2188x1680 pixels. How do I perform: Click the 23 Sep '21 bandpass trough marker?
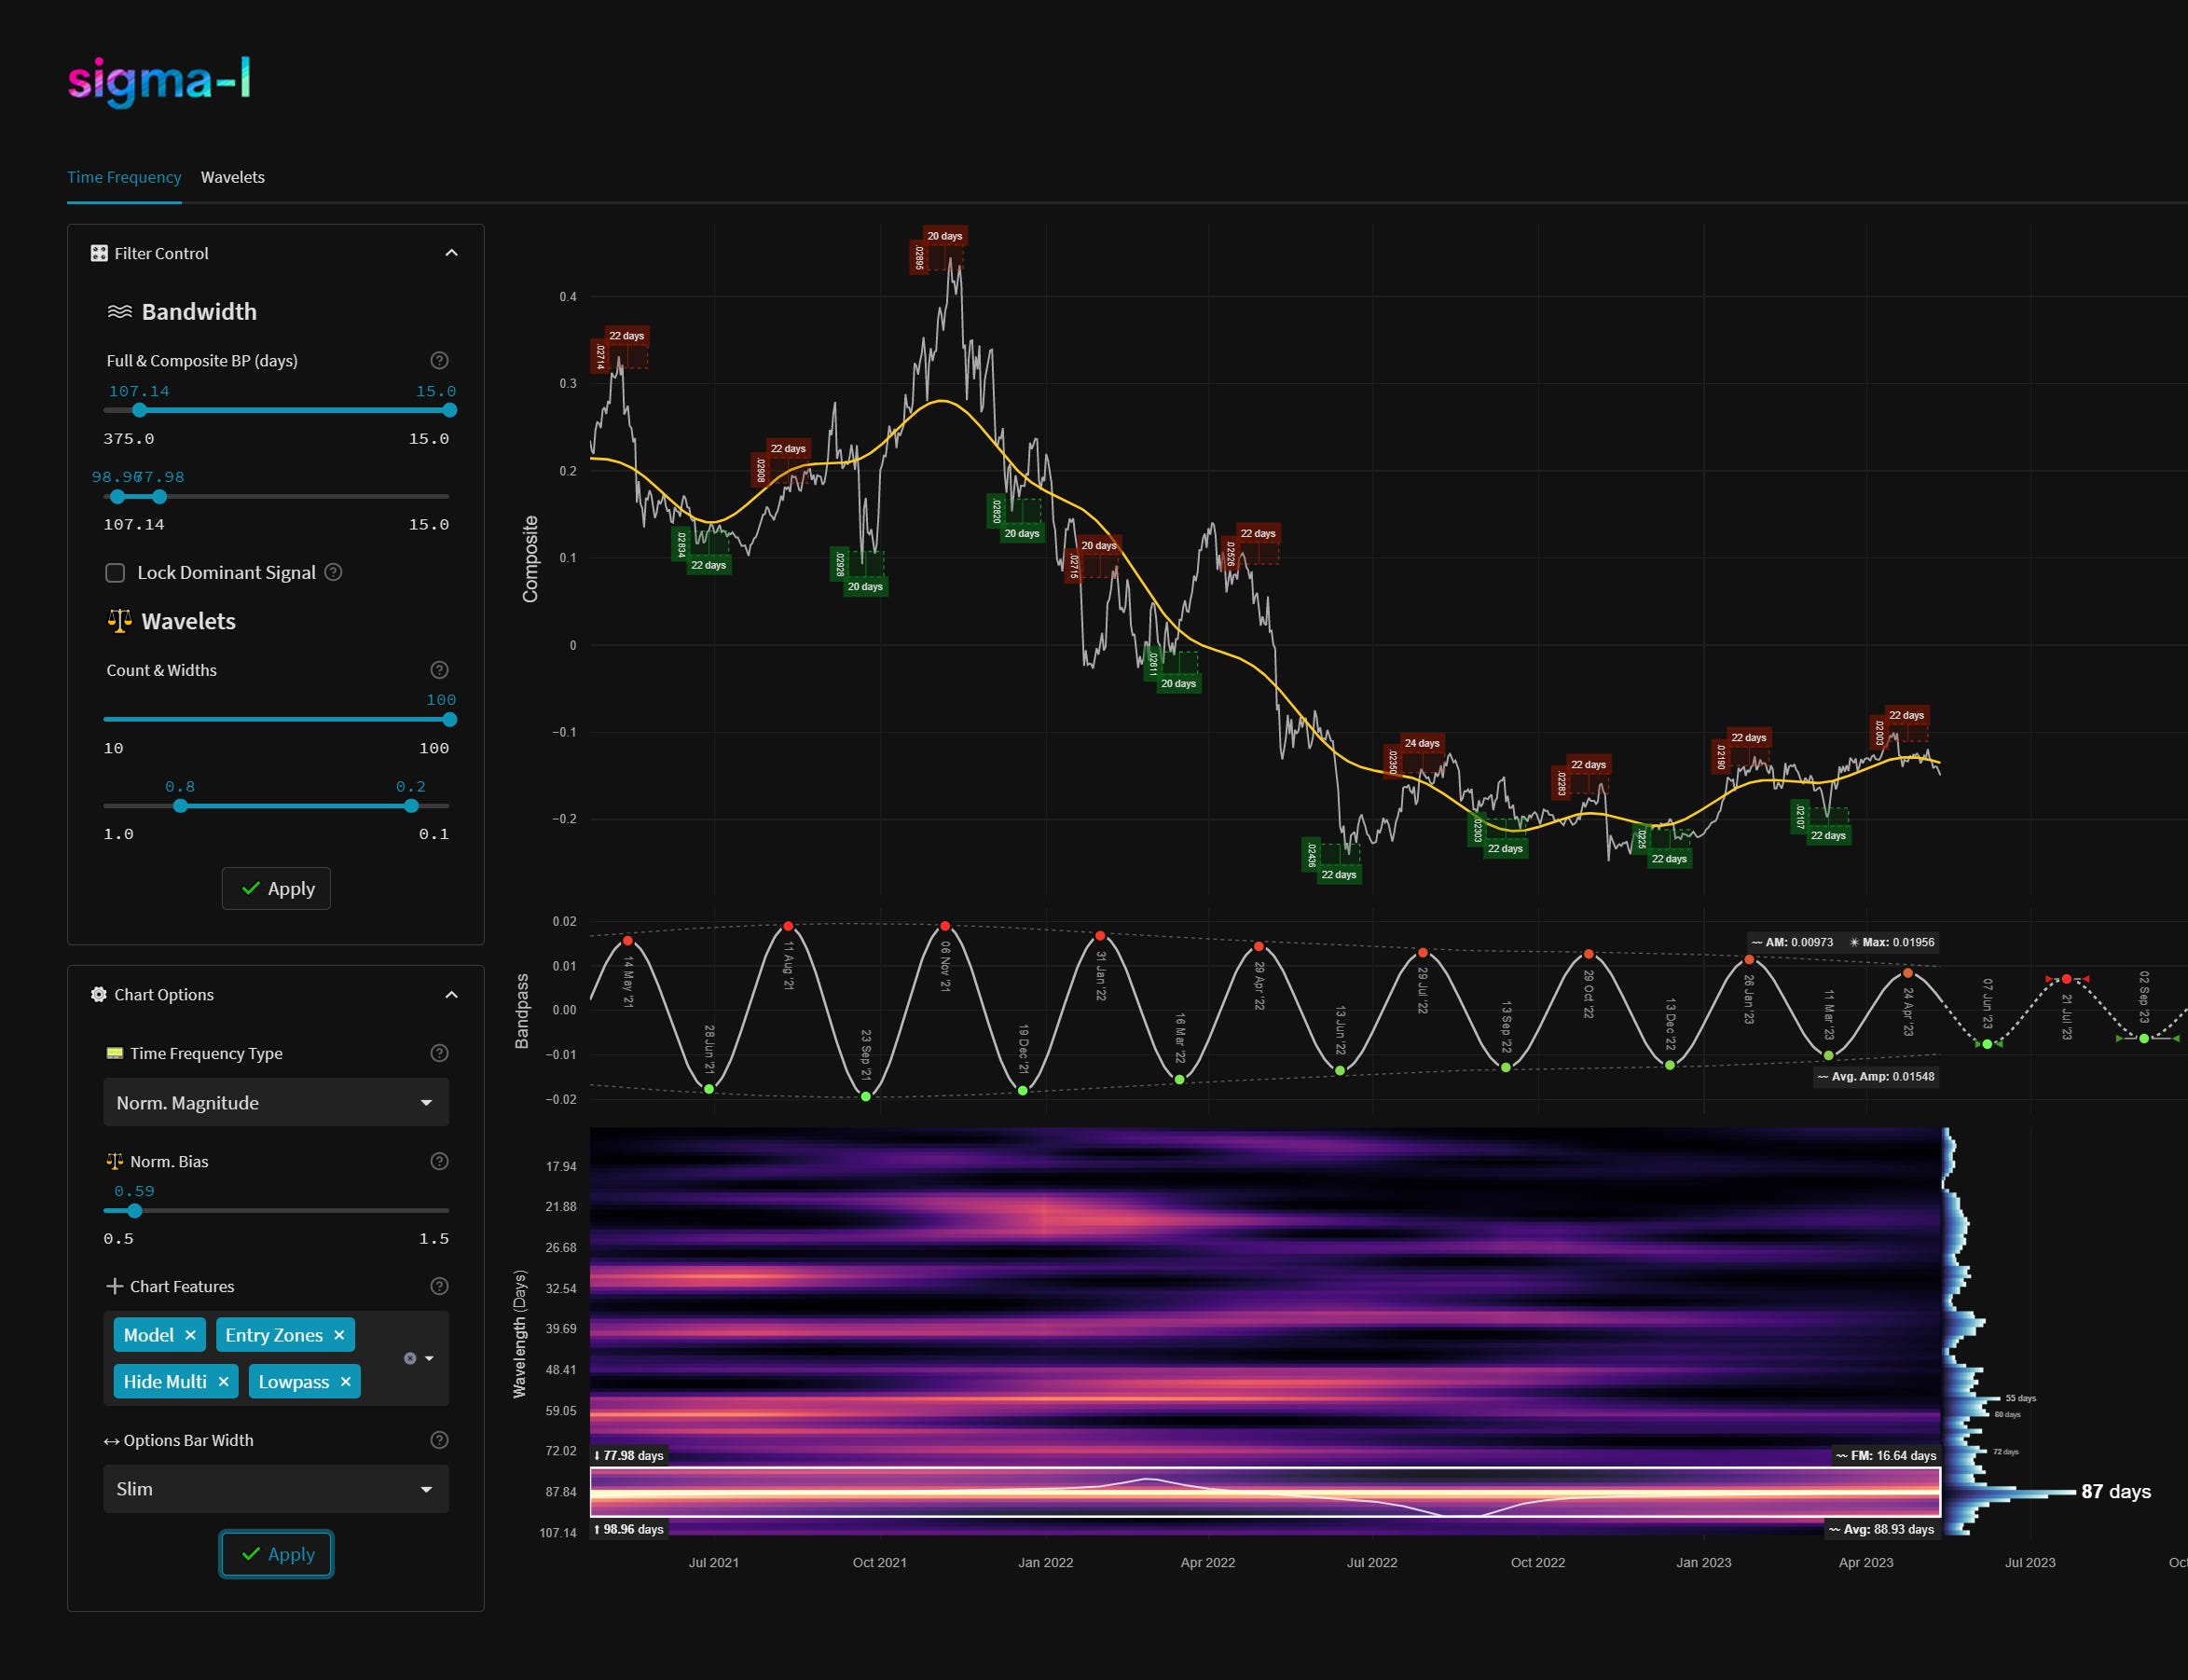866,1096
